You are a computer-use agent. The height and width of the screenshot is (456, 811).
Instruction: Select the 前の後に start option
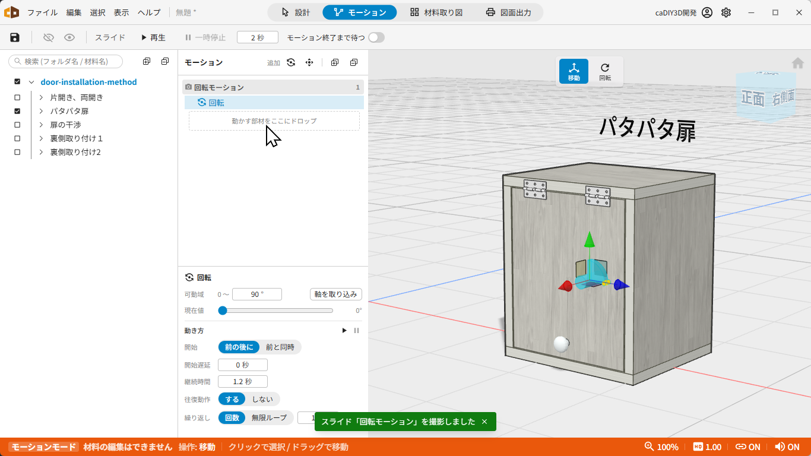pos(239,347)
